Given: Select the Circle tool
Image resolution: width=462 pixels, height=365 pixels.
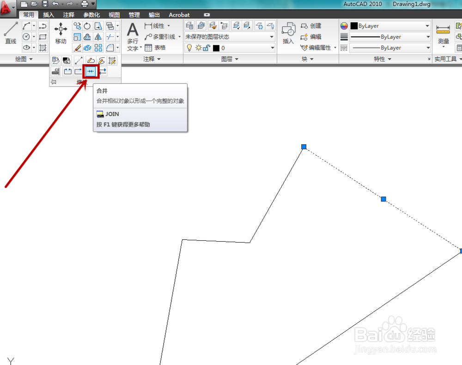Looking at the screenshot, I should [x=26, y=37].
